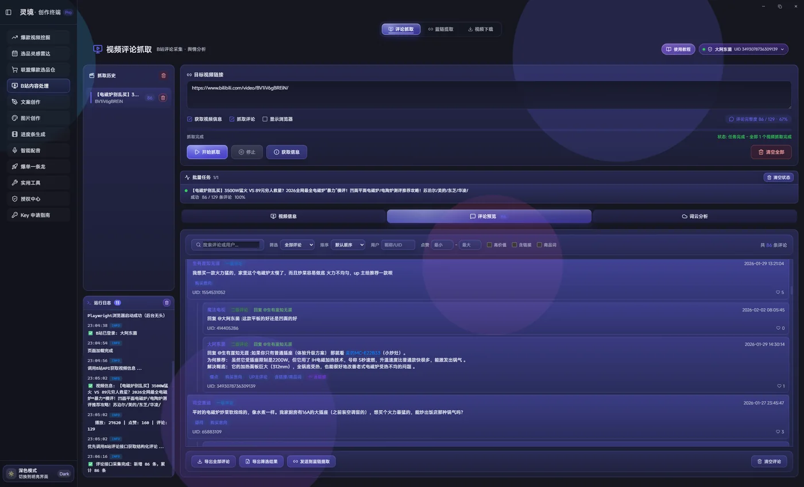804x487 pixels.
Task: Click the 最小 likes field
Action: tap(442, 245)
